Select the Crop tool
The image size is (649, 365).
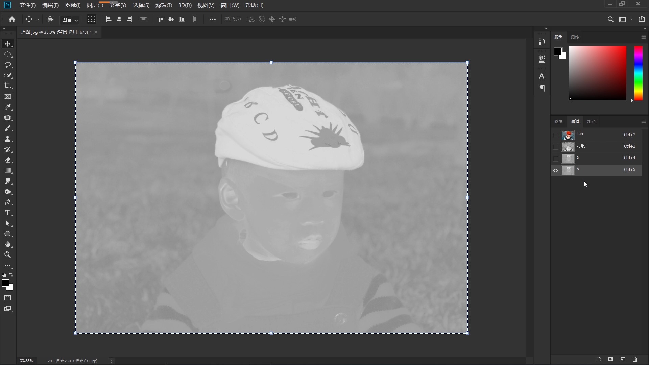tap(8, 86)
